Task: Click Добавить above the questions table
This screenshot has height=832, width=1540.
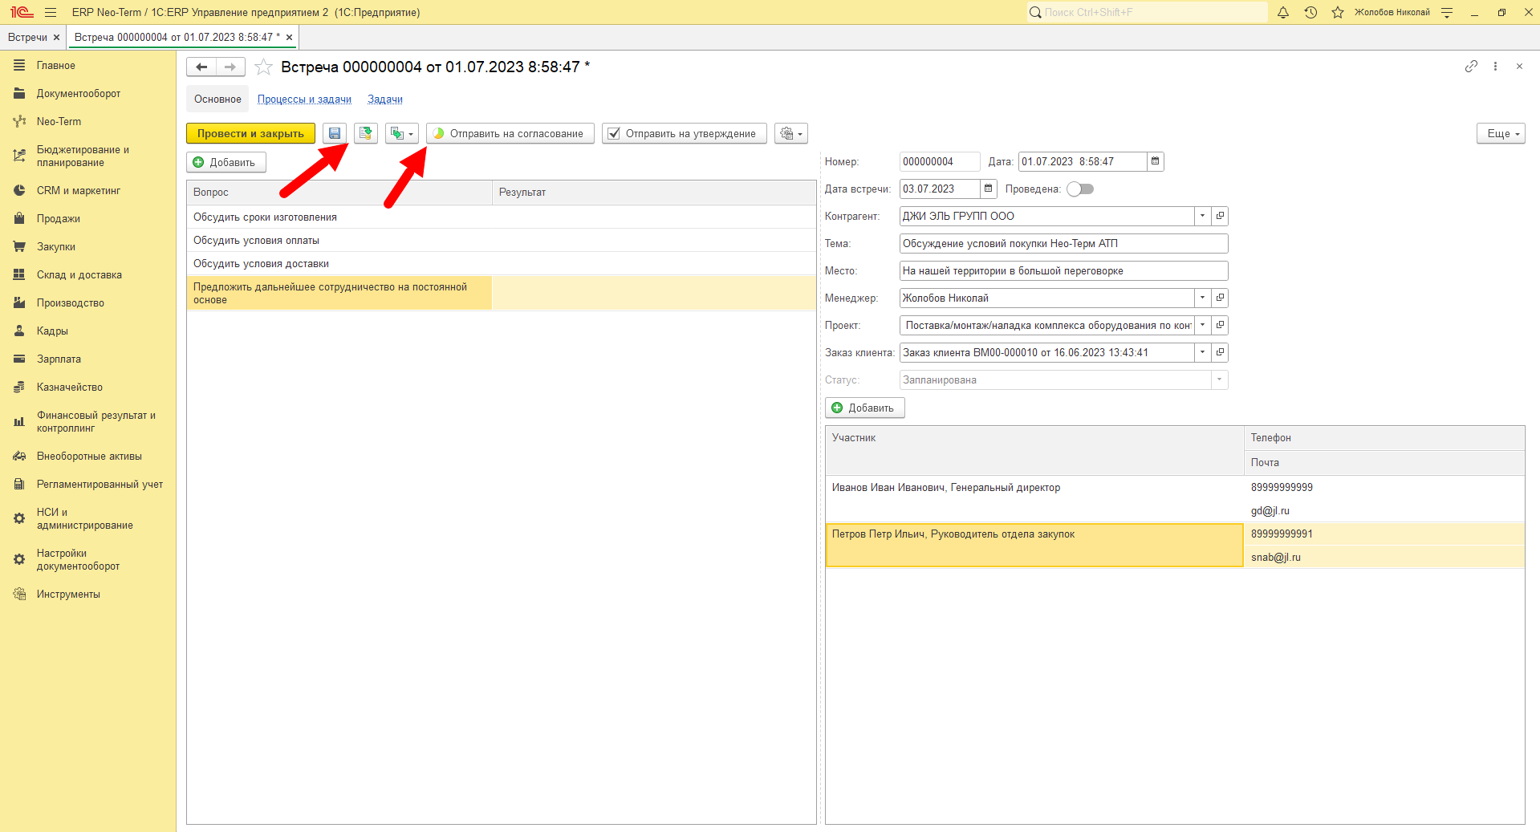Action: tap(226, 162)
